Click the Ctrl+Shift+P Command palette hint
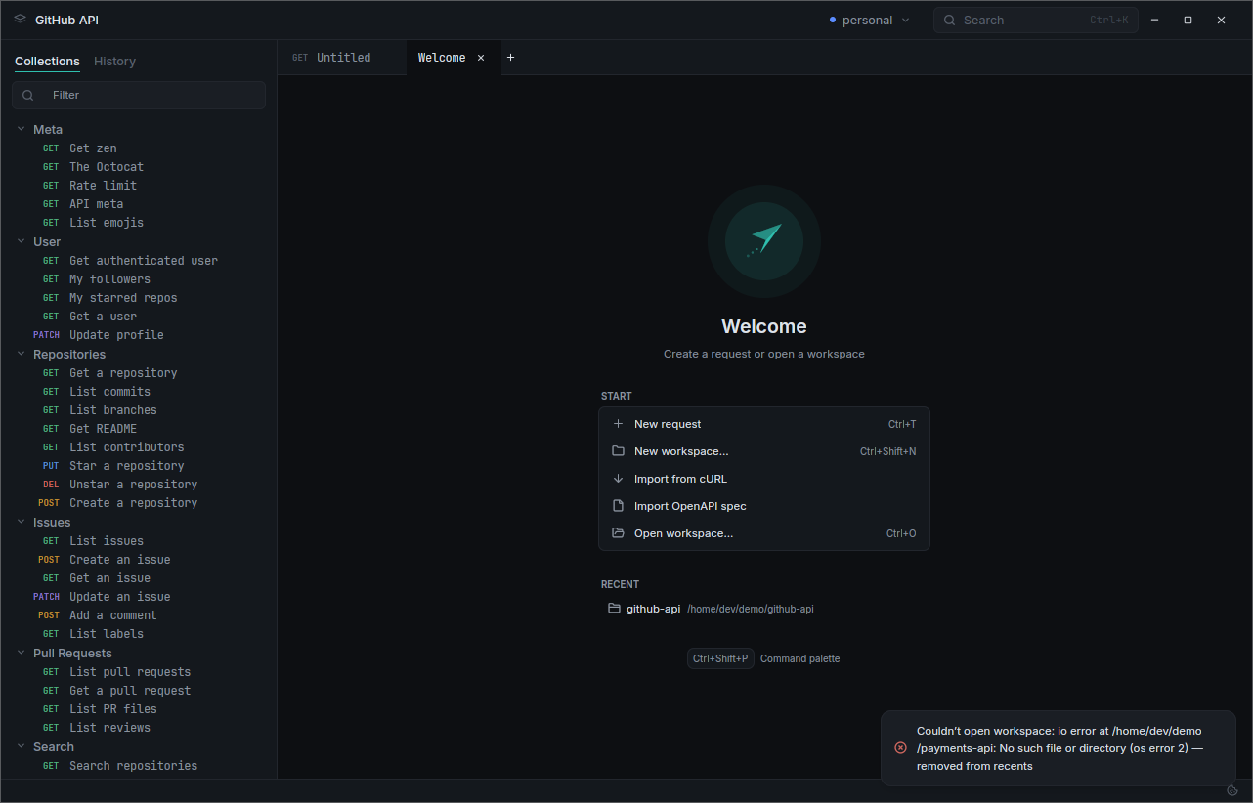The width and height of the screenshot is (1253, 803). point(763,658)
